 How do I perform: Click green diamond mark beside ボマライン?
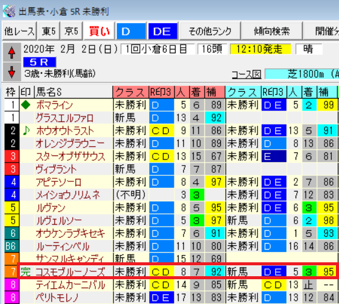[x=26, y=105]
